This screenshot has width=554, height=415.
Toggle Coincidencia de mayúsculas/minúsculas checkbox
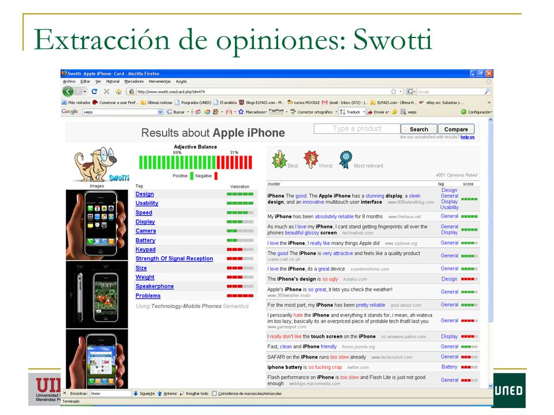(214, 394)
